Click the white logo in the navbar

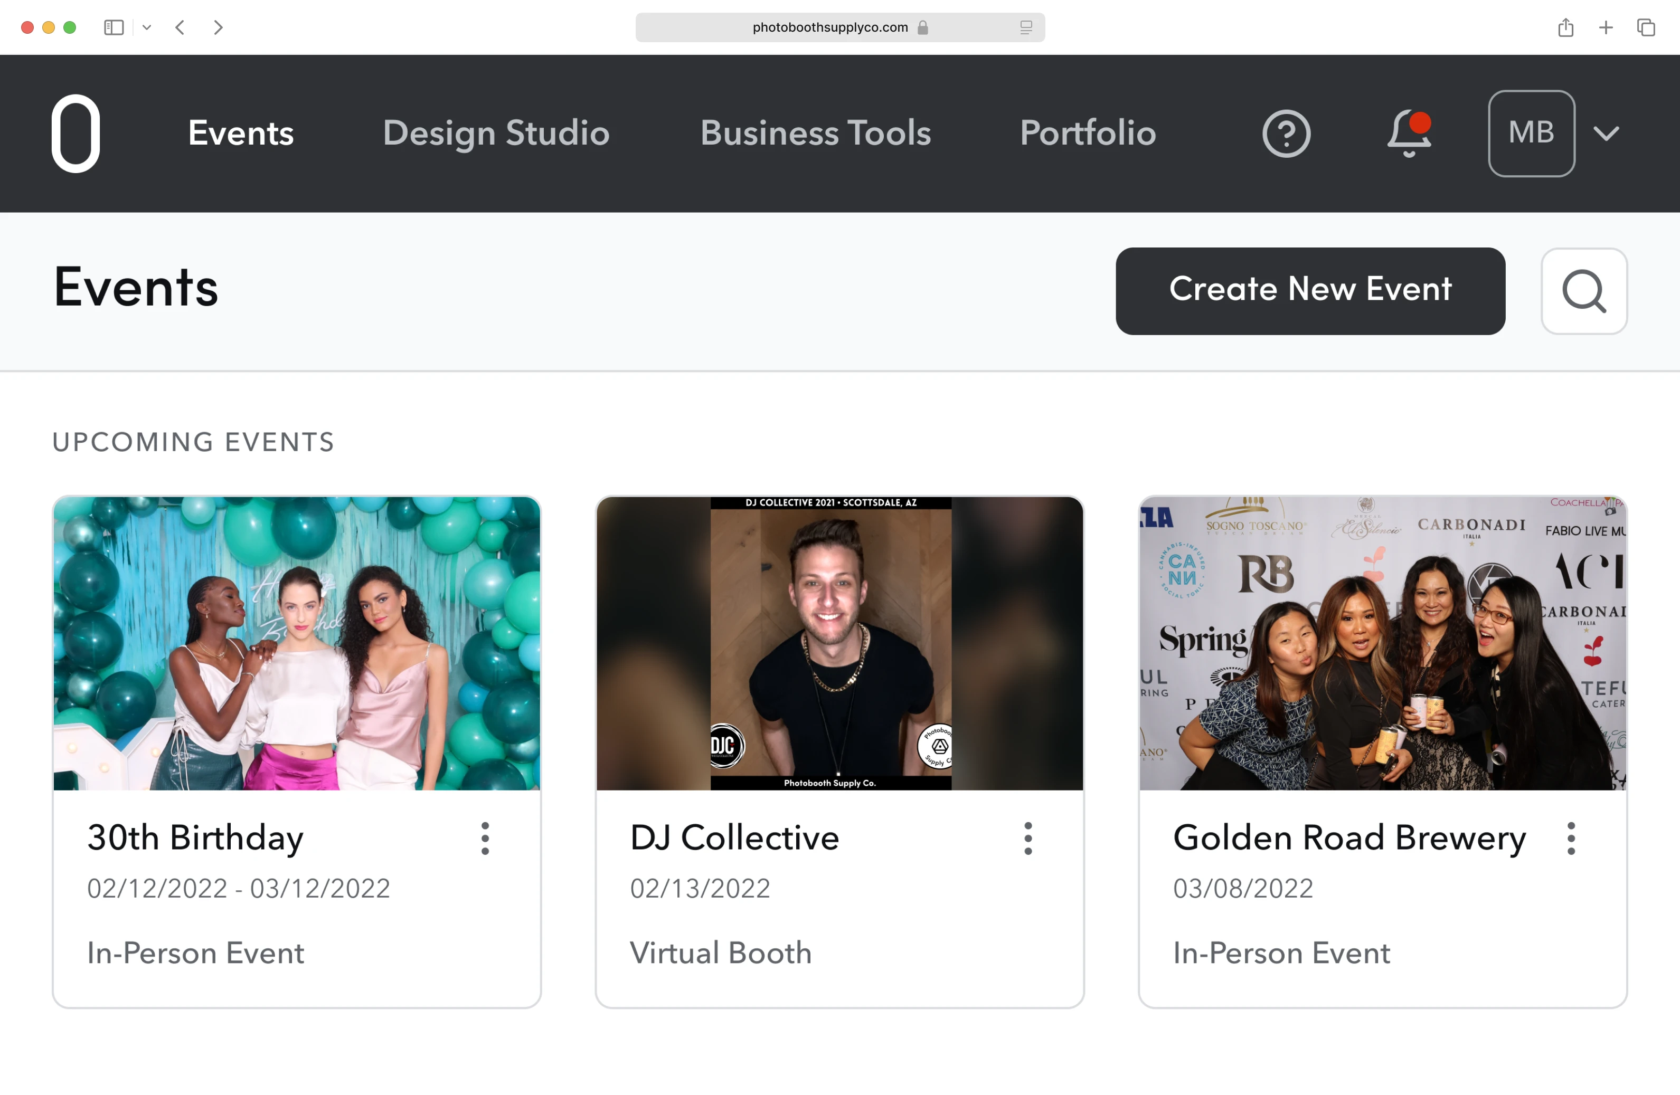(75, 134)
